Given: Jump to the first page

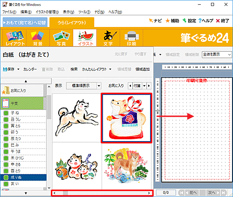Looking at the screenshot, I should [x=181, y=193].
